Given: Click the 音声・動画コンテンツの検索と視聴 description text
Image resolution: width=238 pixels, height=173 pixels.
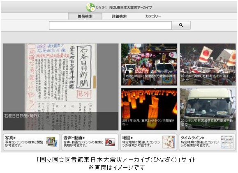Looking at the screenshot, I should [x=83, y=144].
